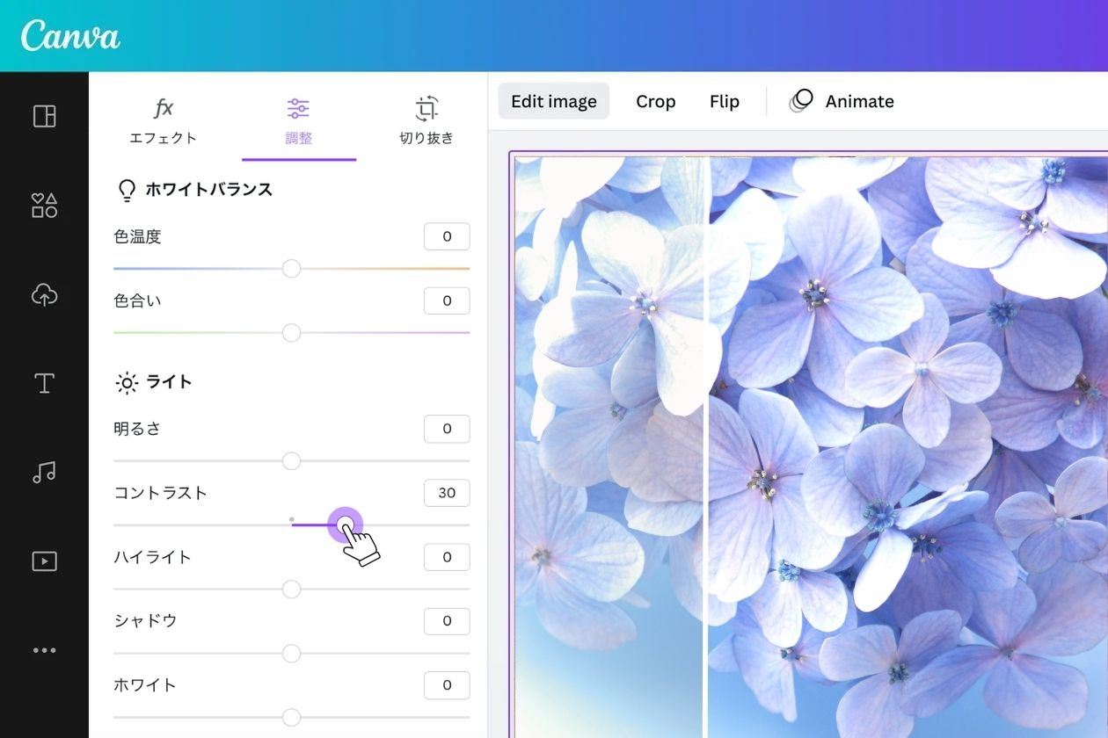Click the コントラスト slider handle
The height and width of the screenshot is (738, 1108).
[346, 525]
